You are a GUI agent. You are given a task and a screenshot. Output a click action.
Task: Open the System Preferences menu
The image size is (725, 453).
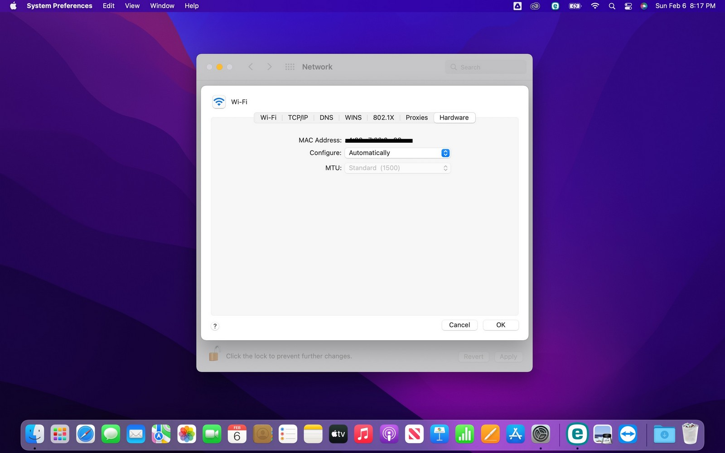click(x=59, y=6)
